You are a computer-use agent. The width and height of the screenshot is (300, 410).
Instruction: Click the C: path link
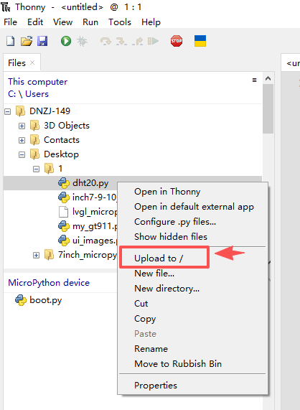tap(11, 94)
